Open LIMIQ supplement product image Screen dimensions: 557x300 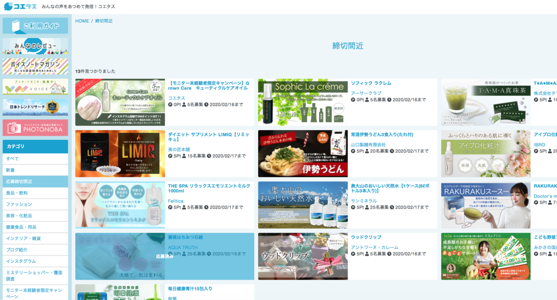pos(120,154)
